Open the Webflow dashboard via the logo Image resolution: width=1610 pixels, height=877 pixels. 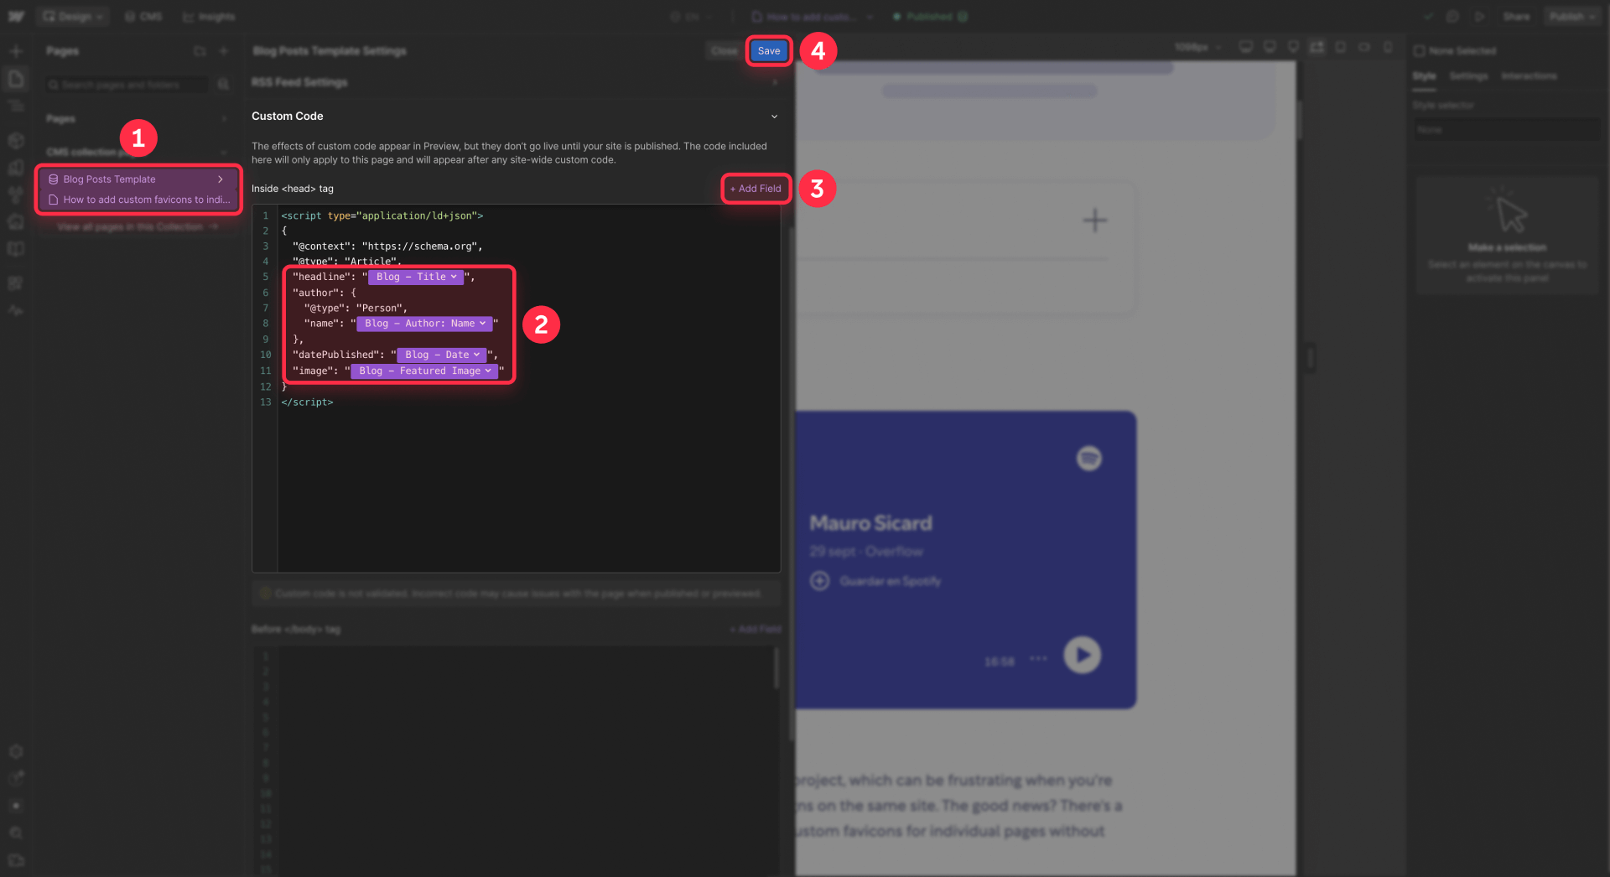[x=16, y=16]
